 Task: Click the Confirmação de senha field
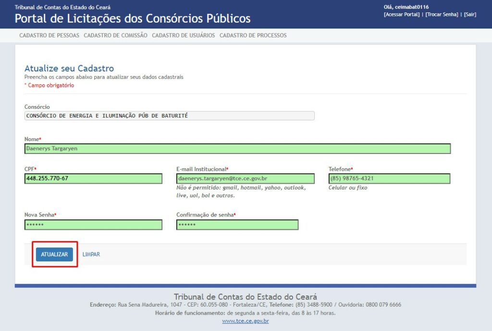pyautogui.click(x=237, y=225)
